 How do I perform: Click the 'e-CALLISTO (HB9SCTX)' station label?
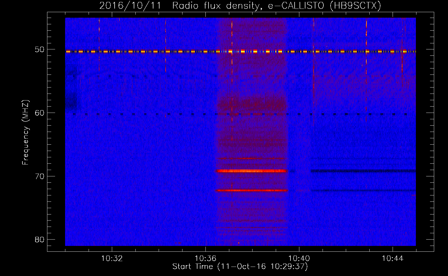(x=324, y=6)
